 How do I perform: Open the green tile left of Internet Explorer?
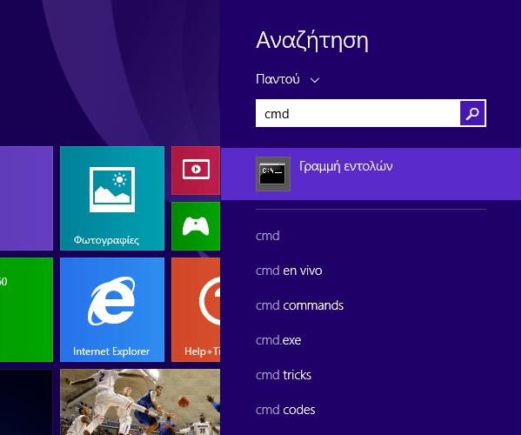point(26,309)
